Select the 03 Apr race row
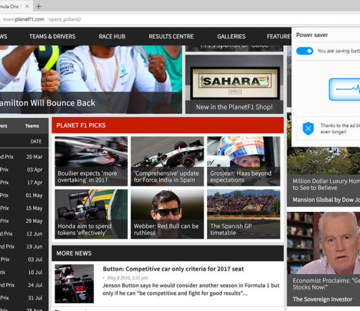 tap(24, 170)
